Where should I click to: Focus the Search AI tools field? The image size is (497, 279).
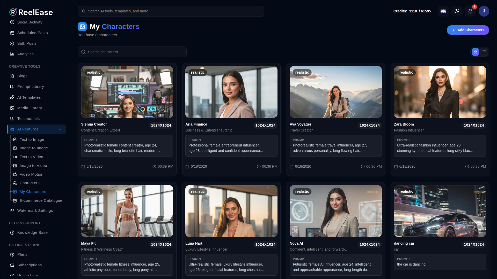[x=171, y=11]
